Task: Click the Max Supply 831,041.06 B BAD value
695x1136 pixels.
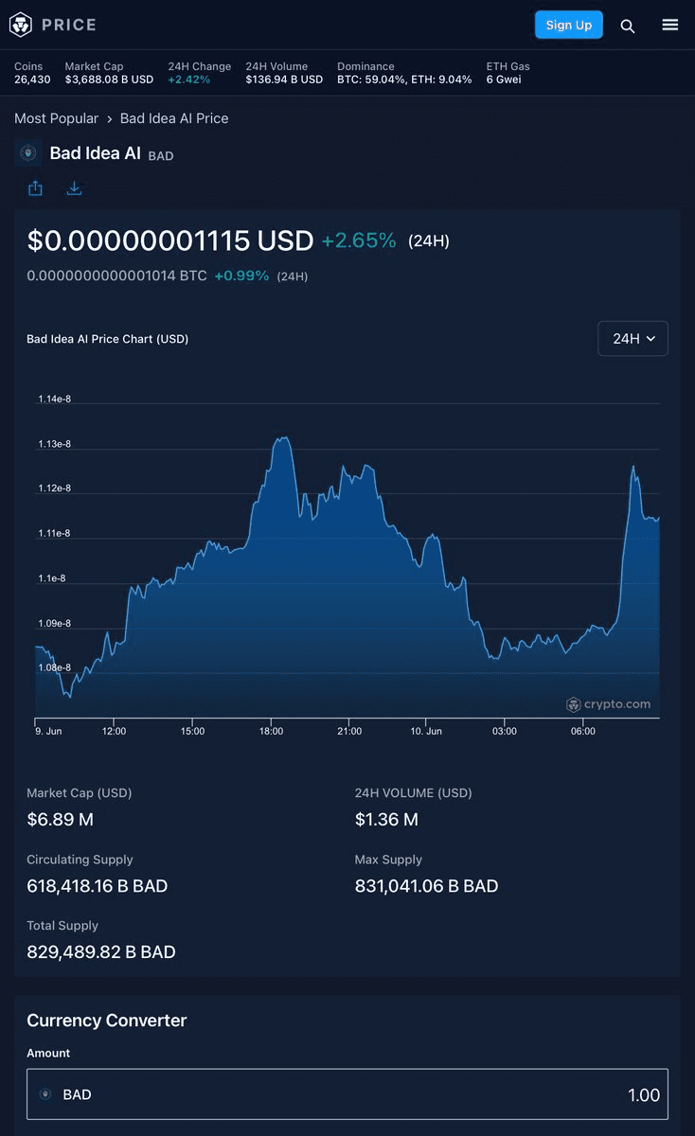Action: tap(427, 886)
